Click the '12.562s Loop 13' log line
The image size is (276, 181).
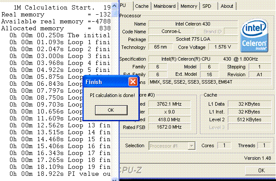coord(60,125)
